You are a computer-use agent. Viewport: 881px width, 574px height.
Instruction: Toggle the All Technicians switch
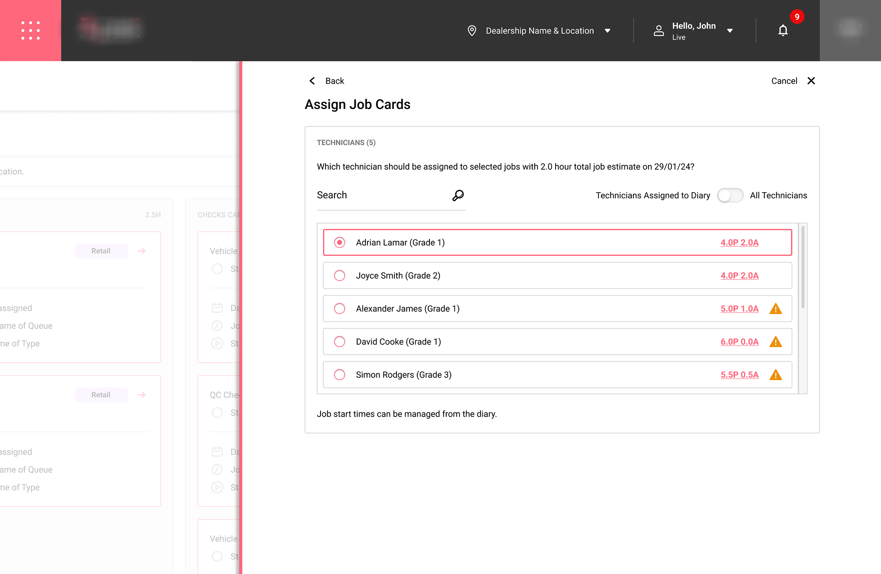(730, 195)
